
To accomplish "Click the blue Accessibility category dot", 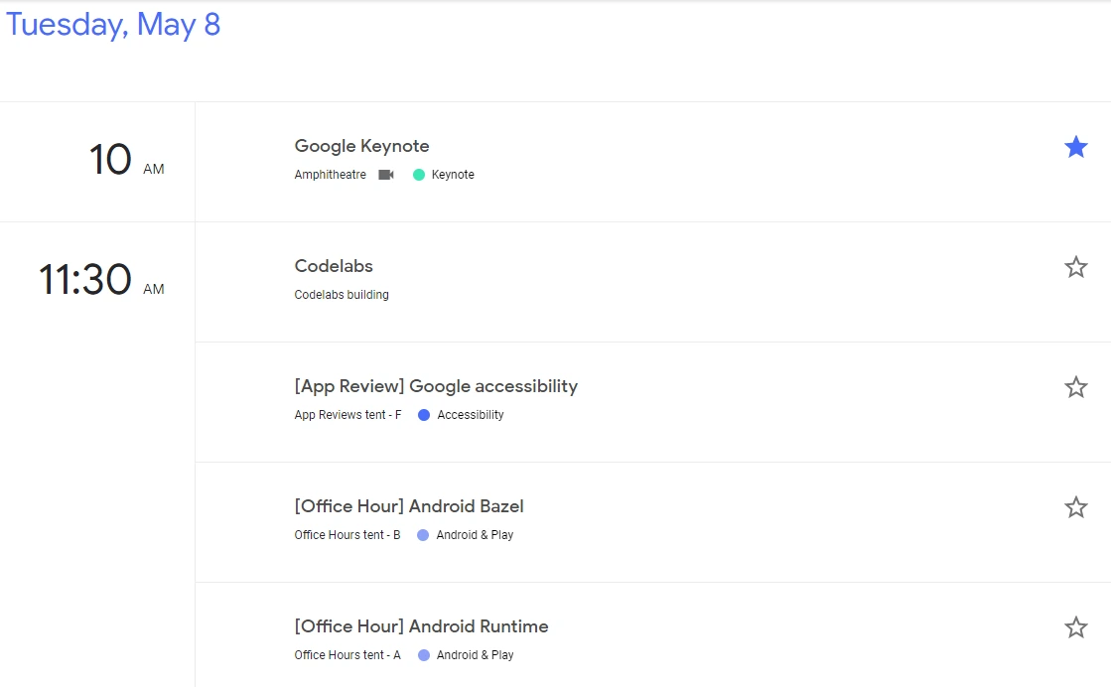I will 424,415.
